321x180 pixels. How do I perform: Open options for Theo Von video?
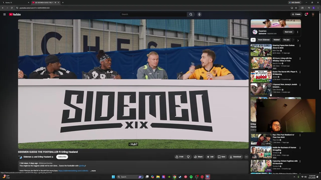tap(300, 135)
